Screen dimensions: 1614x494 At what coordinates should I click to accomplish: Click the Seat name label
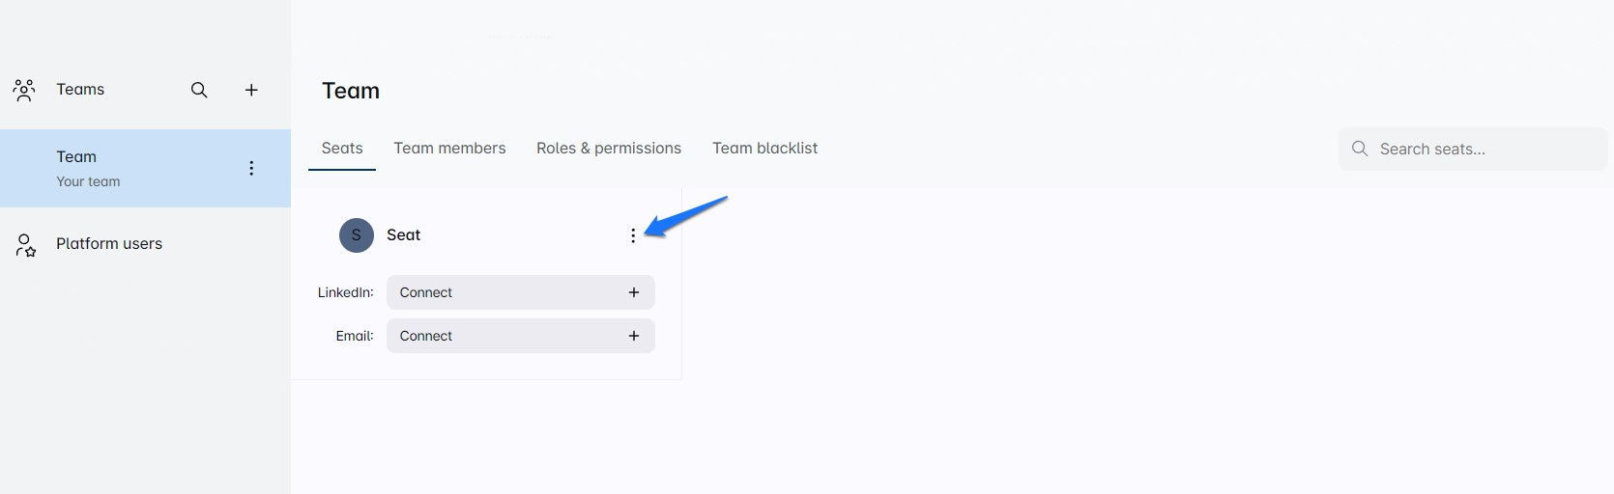tap(403, 234)
